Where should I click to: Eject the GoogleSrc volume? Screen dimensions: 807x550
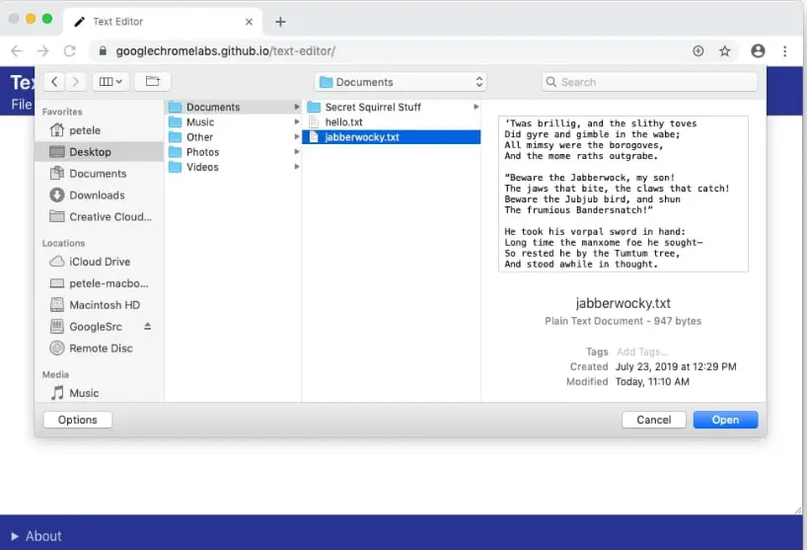pos(148,326)
